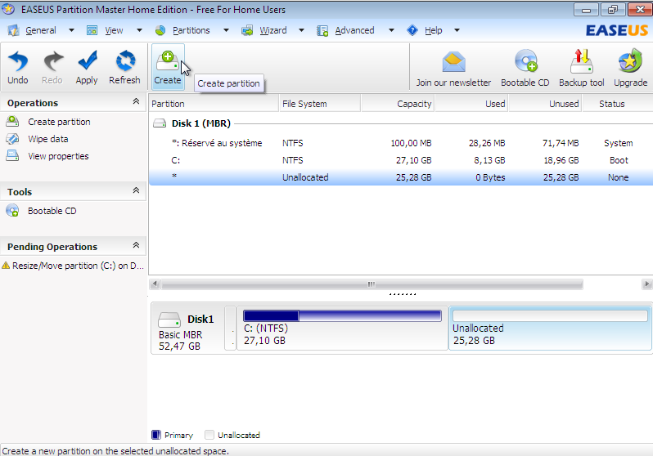
Task: Click the Disk1 Basic MBR disk icon
Action: pyautogui.click(x=169, y=320)
